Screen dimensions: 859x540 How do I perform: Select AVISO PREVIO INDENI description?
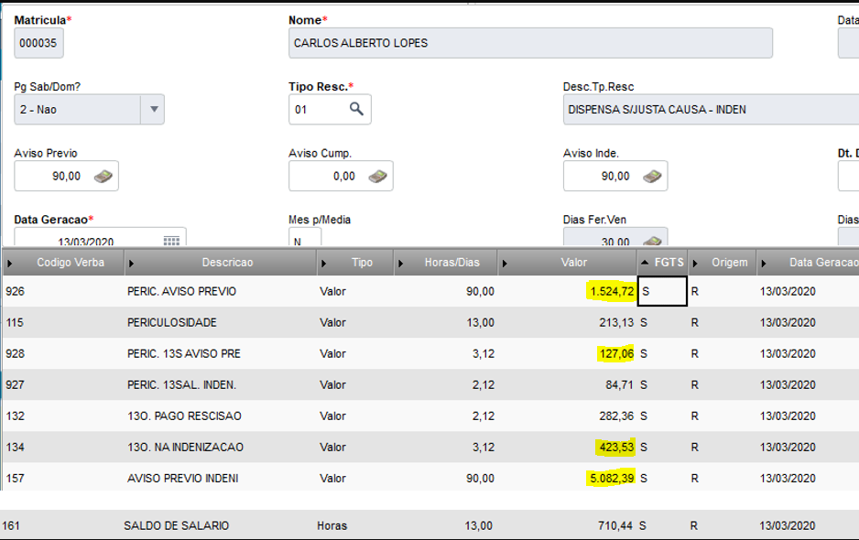pyautogui.click(x=183, y=479)
